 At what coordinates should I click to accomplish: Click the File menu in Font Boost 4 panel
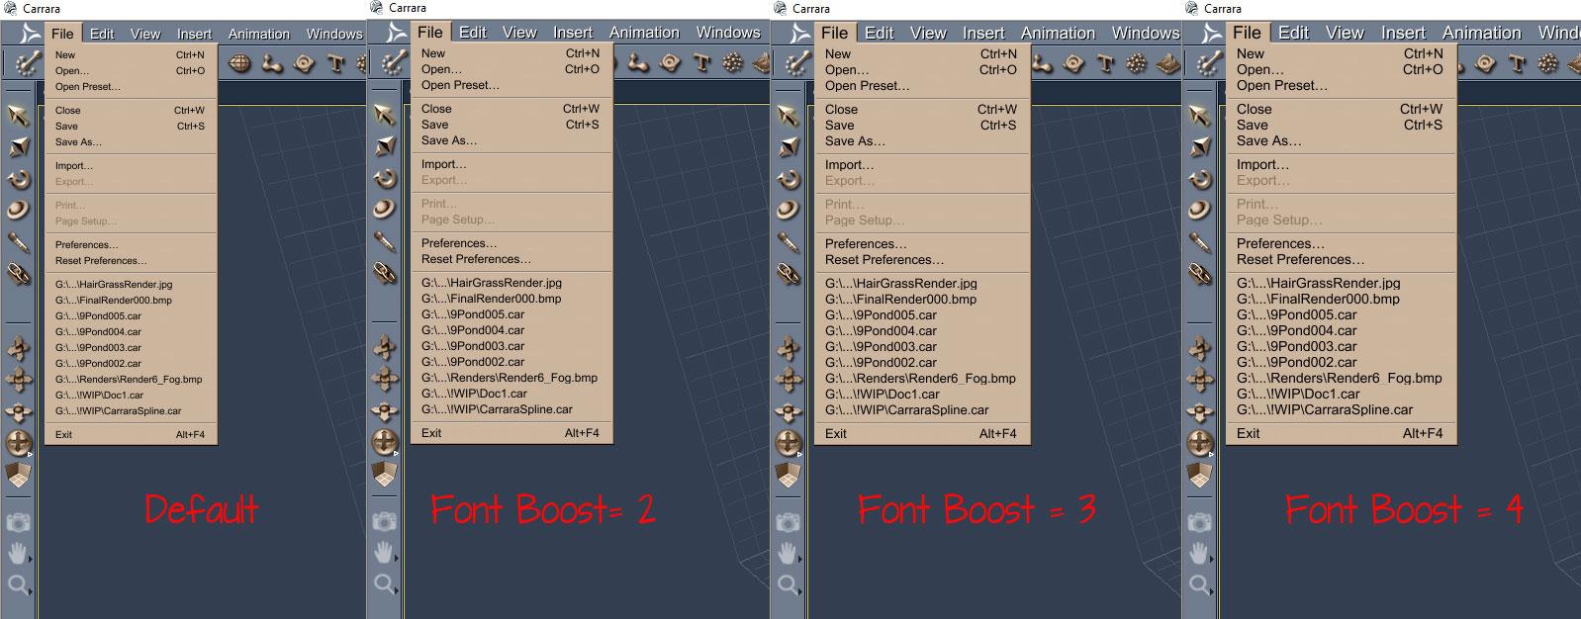1247,33
